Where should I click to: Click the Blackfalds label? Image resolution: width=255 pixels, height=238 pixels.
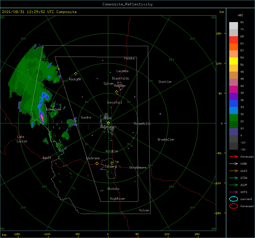click(120, 78)
